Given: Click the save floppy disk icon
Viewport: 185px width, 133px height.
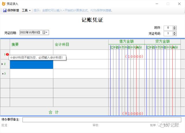Looking at the screenshot, I should tap(5, 10).
